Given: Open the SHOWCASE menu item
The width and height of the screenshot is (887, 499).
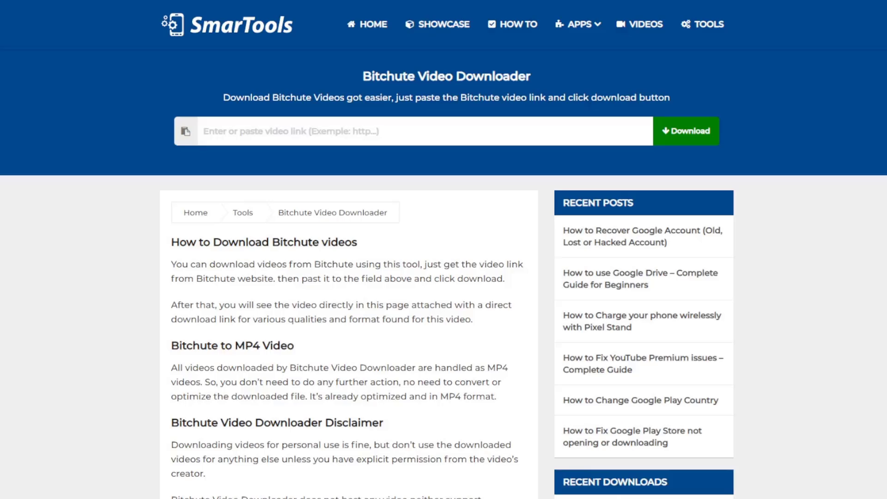Looking at the screenshot, I should click(437, 24).
